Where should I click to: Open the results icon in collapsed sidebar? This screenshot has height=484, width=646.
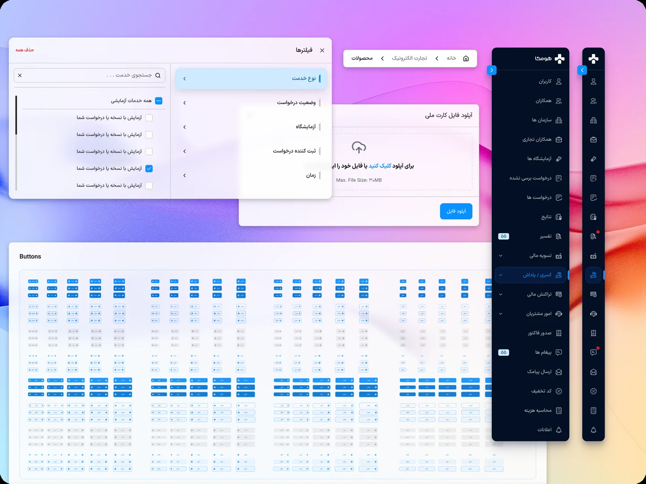(593, 217)
